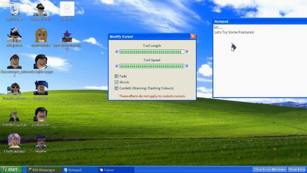
Task: Open the blank white document desktop icon
Action: coord(67,9)
